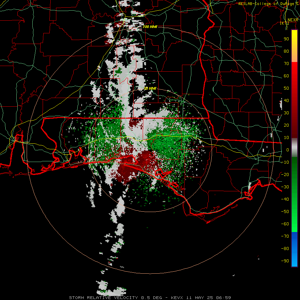Click the 50 value on velocity scale
The width and height of the screenshot is (300, 300).
point(286,88)
